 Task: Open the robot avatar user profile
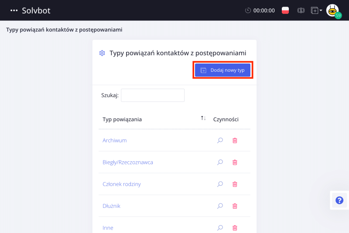pyautogui.click(x=333, y=10)
